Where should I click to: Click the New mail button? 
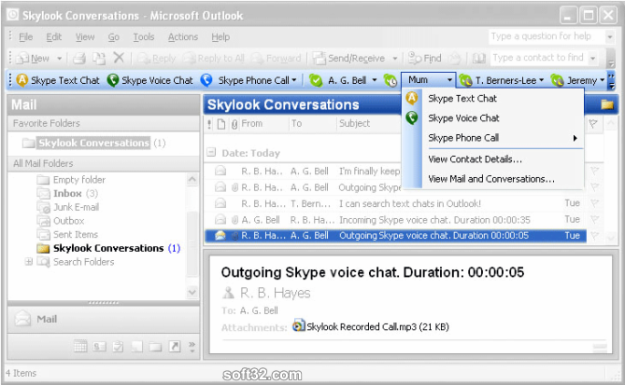pyautogui.click(x=34, y=59)
